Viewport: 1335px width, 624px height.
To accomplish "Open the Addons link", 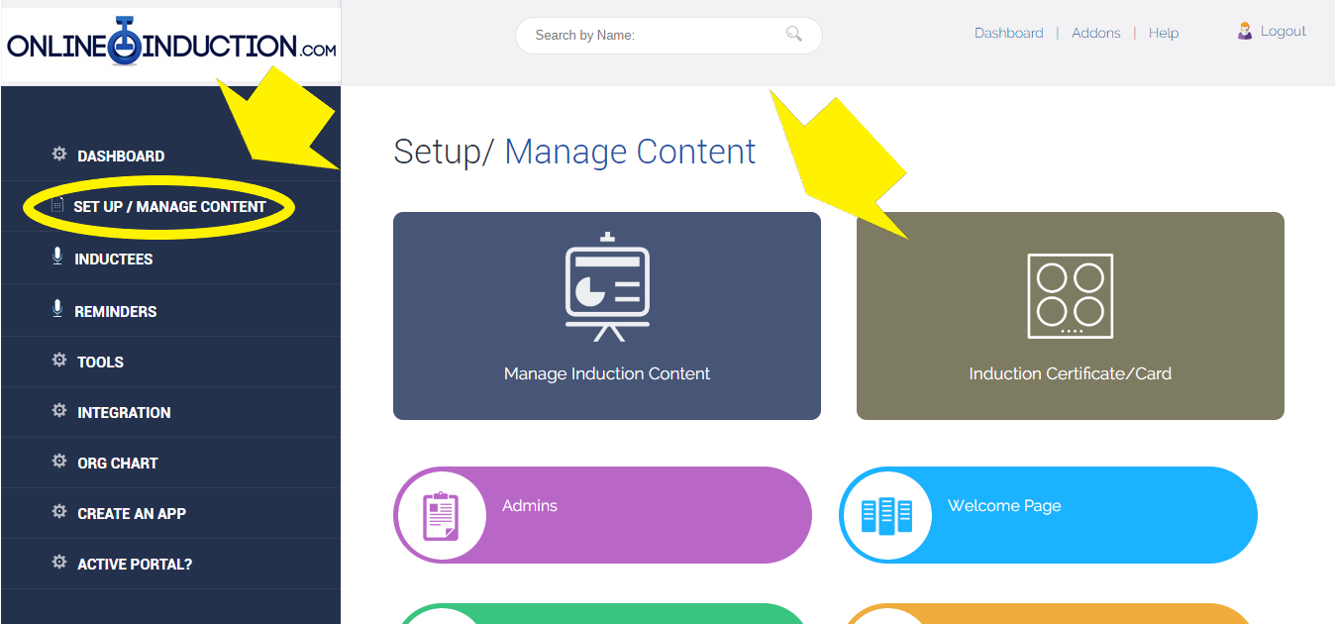I will pos(1095,33).
